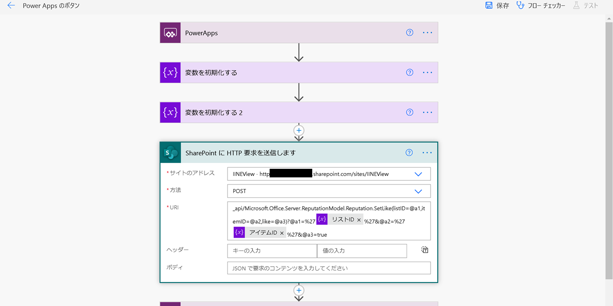Click the PowerApps trigger icon
This screenshot has height=306, width=613.
(170, 33)
